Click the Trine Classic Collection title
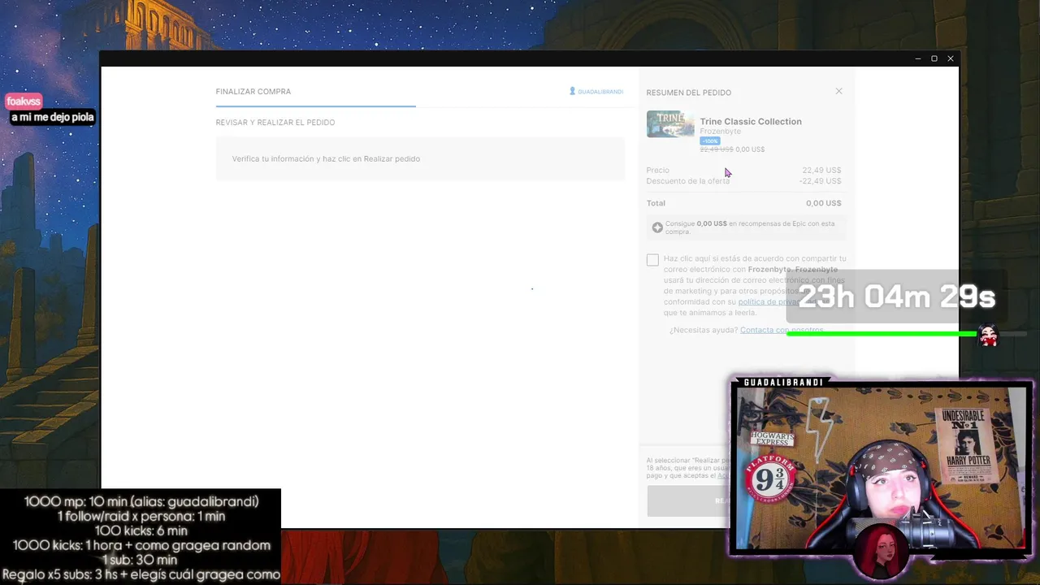The image size is (1040, 585). tap(751, 121)
